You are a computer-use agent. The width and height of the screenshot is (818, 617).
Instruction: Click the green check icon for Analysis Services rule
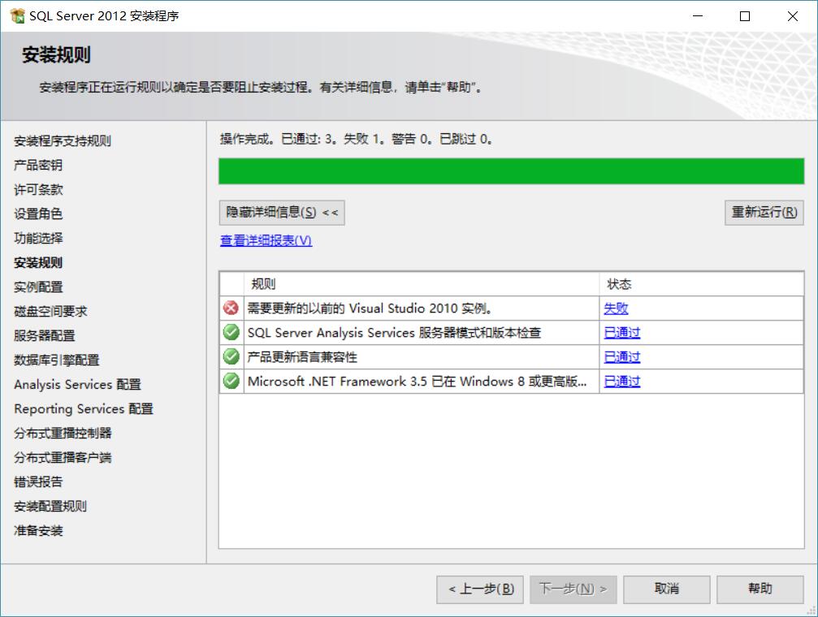point(232,332)
